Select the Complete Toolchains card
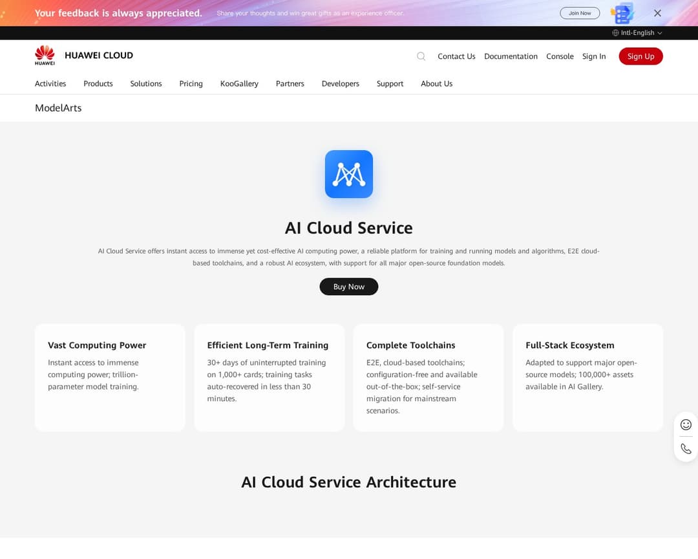The image size is (698, 559). coord(428,378)
